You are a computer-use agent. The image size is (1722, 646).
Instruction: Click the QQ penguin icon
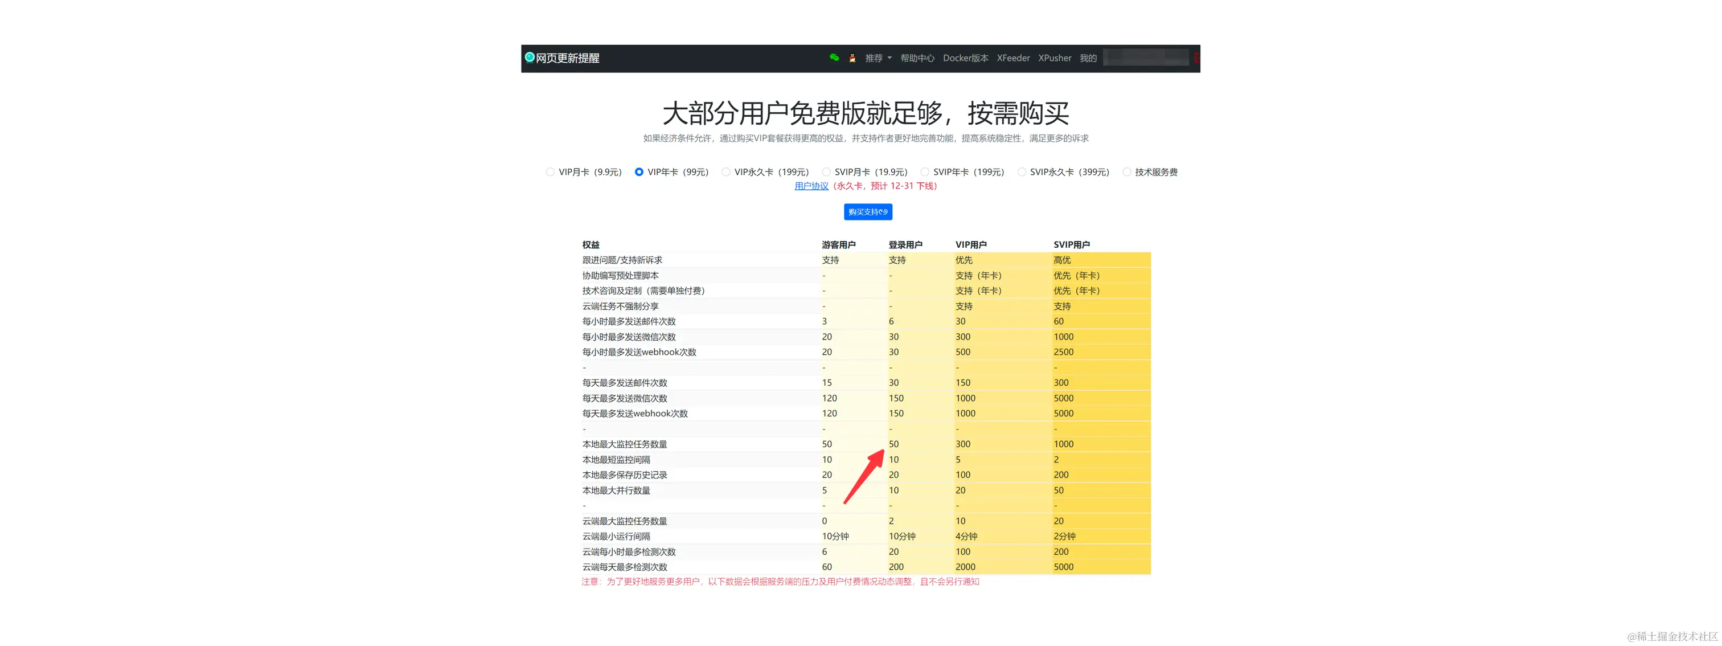tap(852, 58)
